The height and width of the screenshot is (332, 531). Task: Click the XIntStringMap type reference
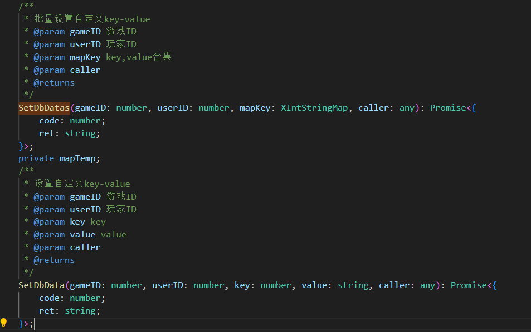click(x=314, y=108)
